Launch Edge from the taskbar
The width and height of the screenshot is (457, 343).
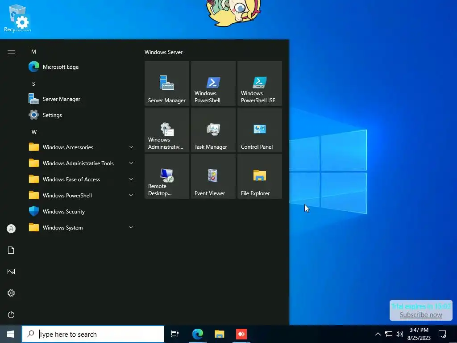(198, 334)
